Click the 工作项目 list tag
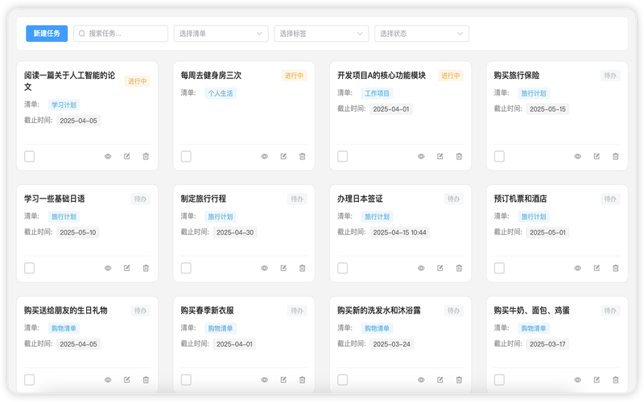This screenshot has width=644, height=402. click(x=377, y=93)
